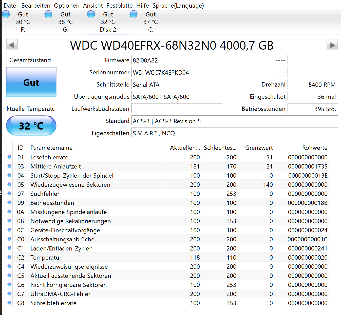Click status dot for Geräte-Einschaltvorgänge row
341x315 pixels.
9,230
